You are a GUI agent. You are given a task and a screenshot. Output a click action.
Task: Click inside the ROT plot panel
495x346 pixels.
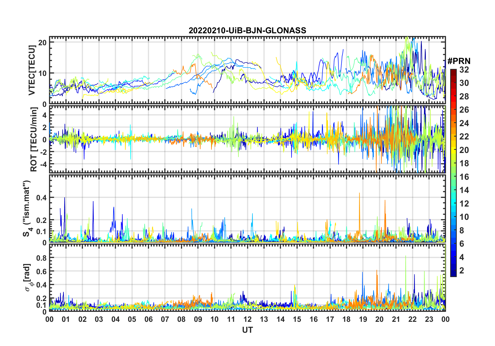pyautogui.click(x=247, y=139)
